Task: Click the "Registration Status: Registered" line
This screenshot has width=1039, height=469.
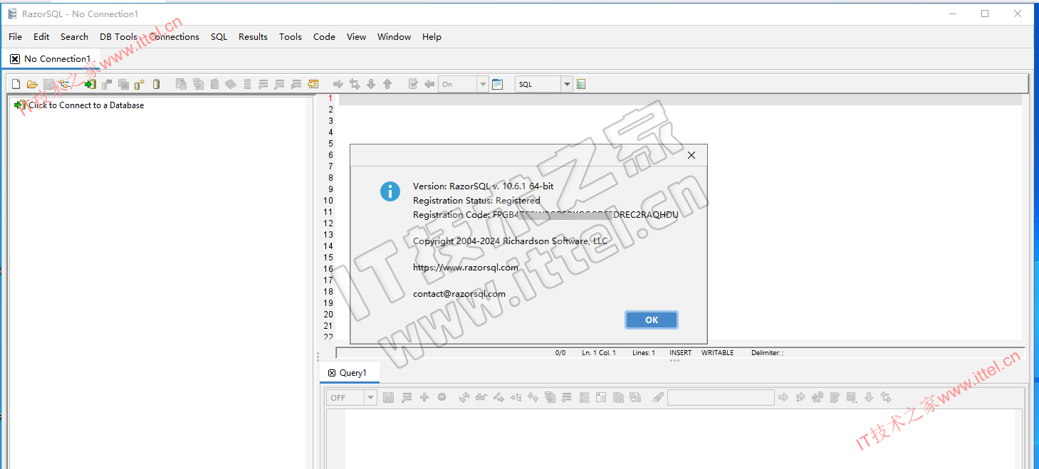Action: pyautogui.click(x=476, y=201)
